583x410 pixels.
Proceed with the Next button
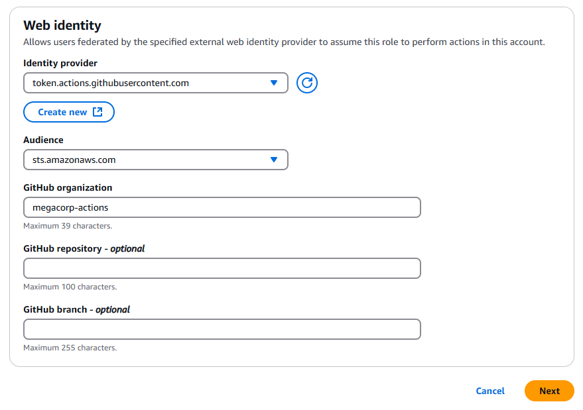coord(549,391)
